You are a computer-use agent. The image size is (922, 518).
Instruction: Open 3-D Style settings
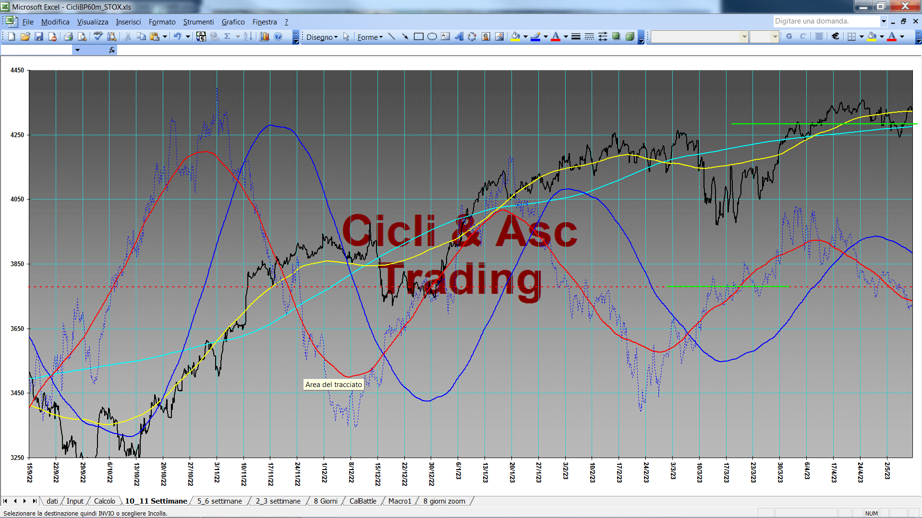(630, 36)
